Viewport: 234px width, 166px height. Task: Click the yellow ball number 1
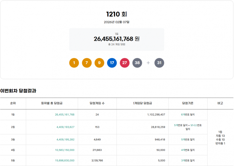click(x=74, y=63)
